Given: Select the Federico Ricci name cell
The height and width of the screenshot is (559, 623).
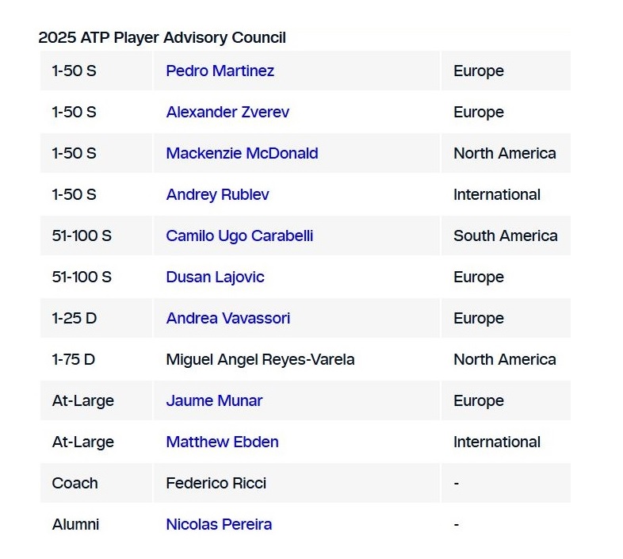Looking at the screenshot, I should coord(216,483).
